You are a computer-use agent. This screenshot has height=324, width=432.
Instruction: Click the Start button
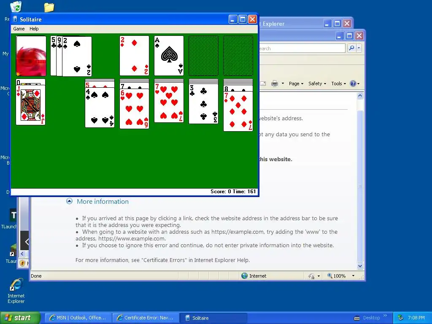20,318
